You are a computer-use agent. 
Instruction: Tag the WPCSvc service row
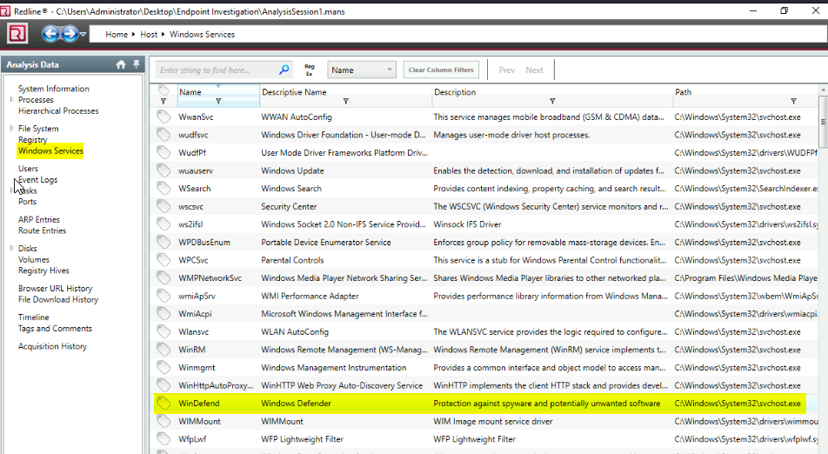164,260
